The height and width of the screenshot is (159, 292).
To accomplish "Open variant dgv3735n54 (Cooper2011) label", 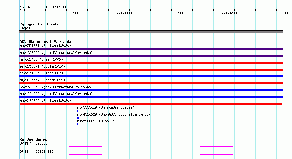I will (x=42, y=80).
